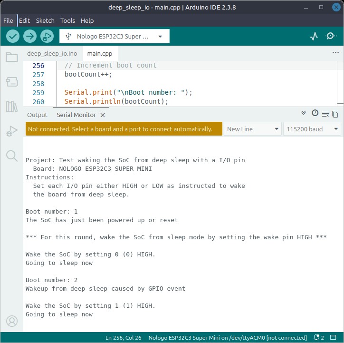Click the editor vertical scrollbar

point(340,84)
